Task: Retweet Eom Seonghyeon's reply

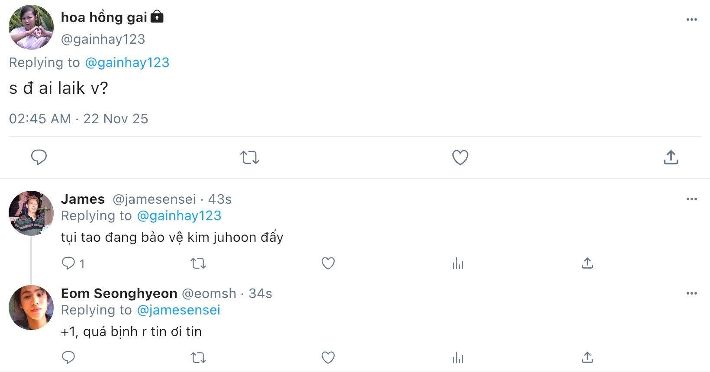Action: click(198, 357)
